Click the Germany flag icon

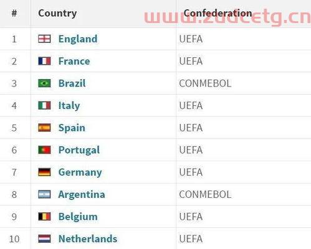44,172
